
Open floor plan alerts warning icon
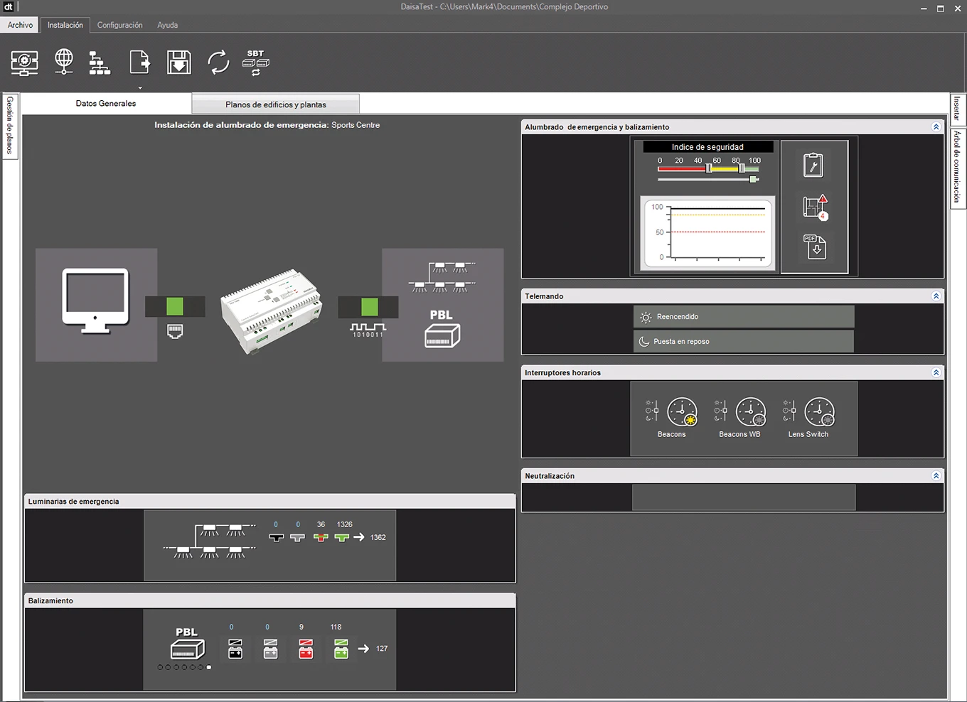816,207
